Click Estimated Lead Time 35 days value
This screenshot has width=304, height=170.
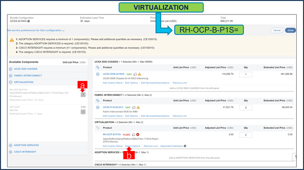pyautogui.click(x=85, y=21)
